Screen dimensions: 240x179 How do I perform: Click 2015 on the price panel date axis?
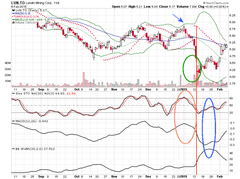184,89
